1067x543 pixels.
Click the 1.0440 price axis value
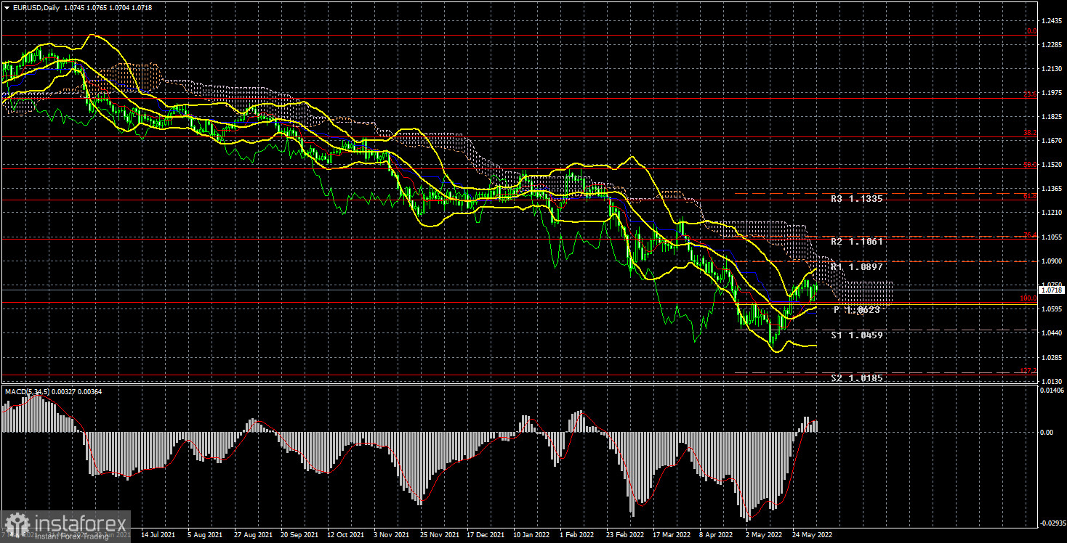[1051, 333]
